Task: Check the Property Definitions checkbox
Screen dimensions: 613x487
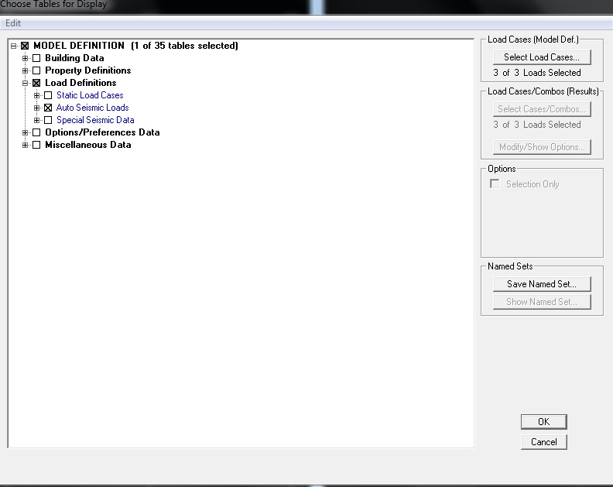Action: point(36,70)
